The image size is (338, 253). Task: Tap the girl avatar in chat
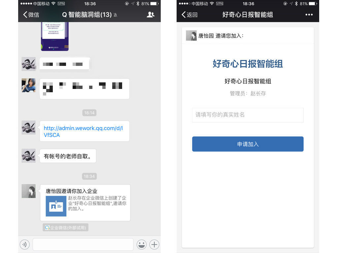point(29,85)
